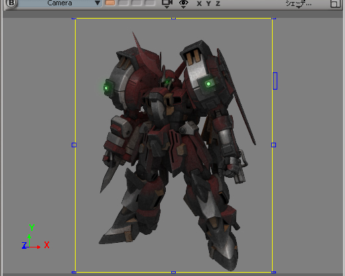Switch view to the Z axis
Image resolution: width=345 pixels, height=276 pixels.
click(x=218, y=3)
